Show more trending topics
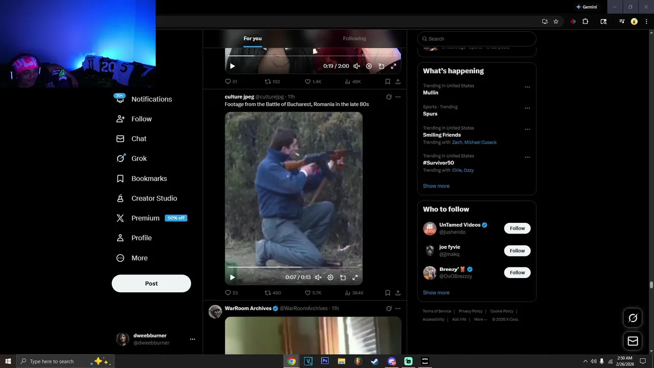The height and width of the screenshot is (368, 654). point(436,186)
